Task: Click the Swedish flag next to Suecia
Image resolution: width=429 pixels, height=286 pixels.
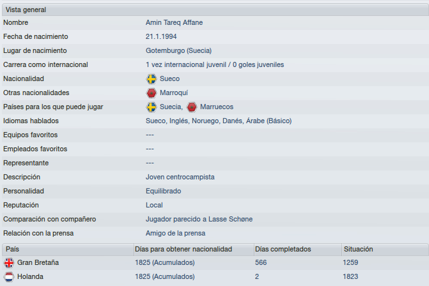Action: (152, 107)
